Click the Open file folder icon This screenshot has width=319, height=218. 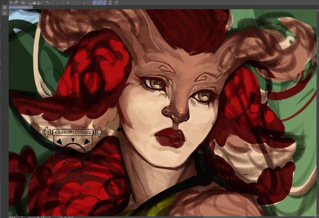click(34, 3)
